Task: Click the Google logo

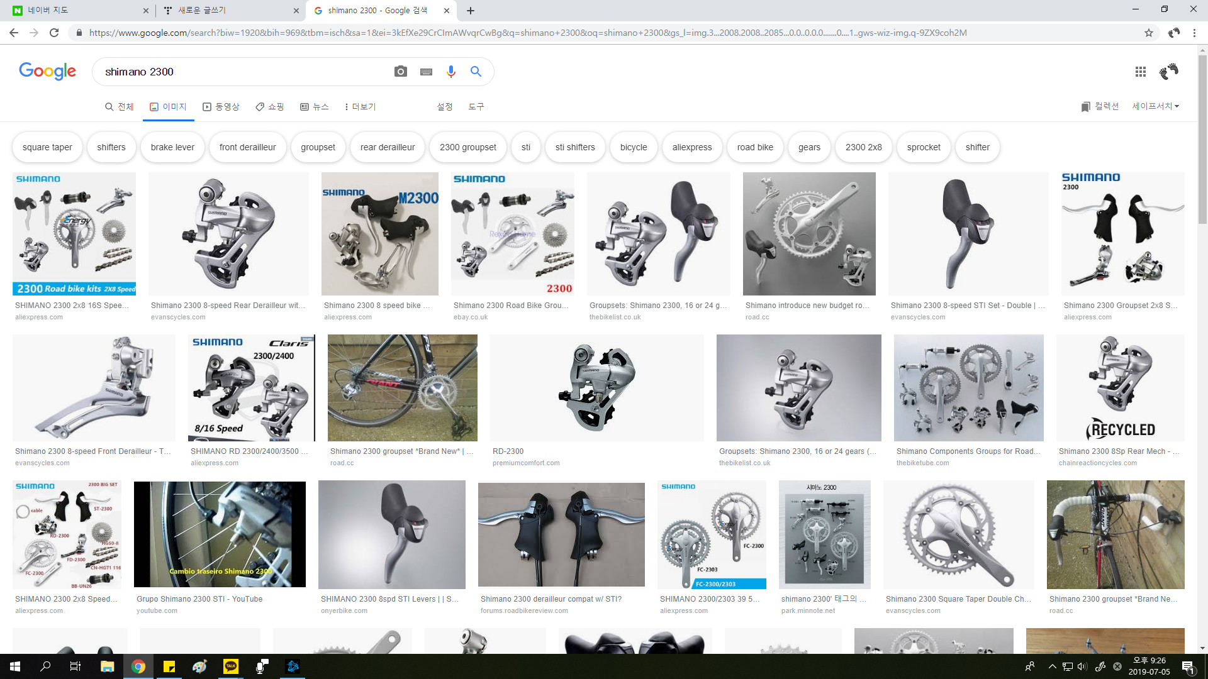Action: tap(47, 71)
